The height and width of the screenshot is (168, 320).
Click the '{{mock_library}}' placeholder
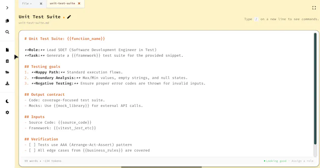pyautogui.click(x=72, y=106)
